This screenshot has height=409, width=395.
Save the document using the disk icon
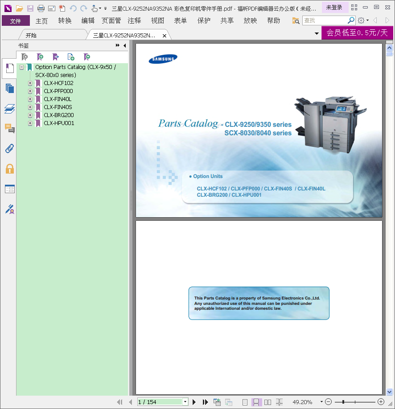point(30,8)
